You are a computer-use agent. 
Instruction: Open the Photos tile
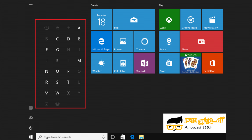pyautogui.click(x=123, y=41)
